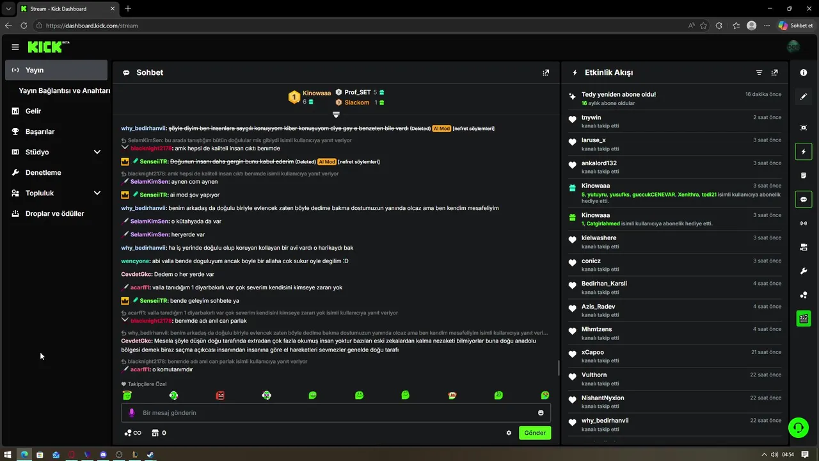819x461 pixels.
Task: Open chat settings gear icon
Action: 509,433
